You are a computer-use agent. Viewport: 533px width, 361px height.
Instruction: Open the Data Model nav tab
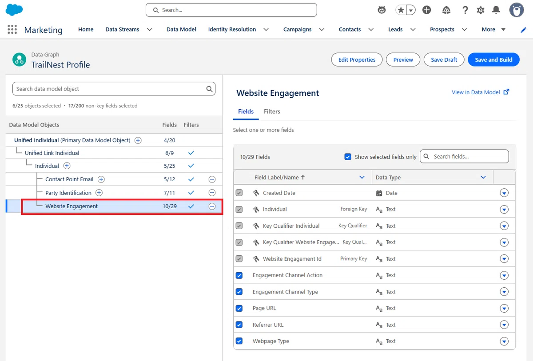(x=181, y=29)
